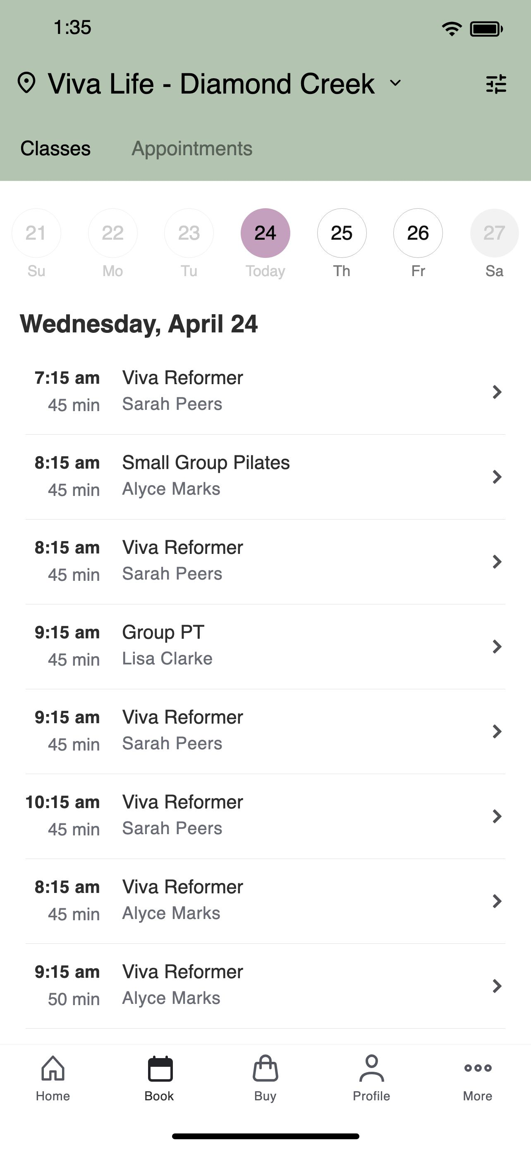Select Friday 26 date circle
Viewport: 531px width, 1150px height.
418,233
